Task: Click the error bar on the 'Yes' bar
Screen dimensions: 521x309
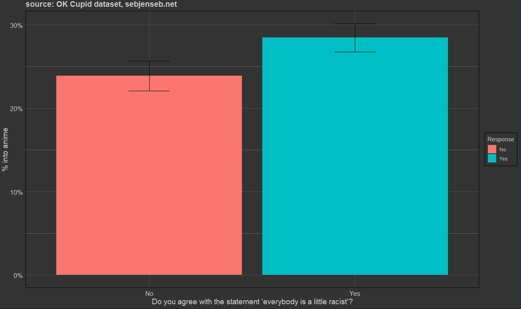Action: 355,38
